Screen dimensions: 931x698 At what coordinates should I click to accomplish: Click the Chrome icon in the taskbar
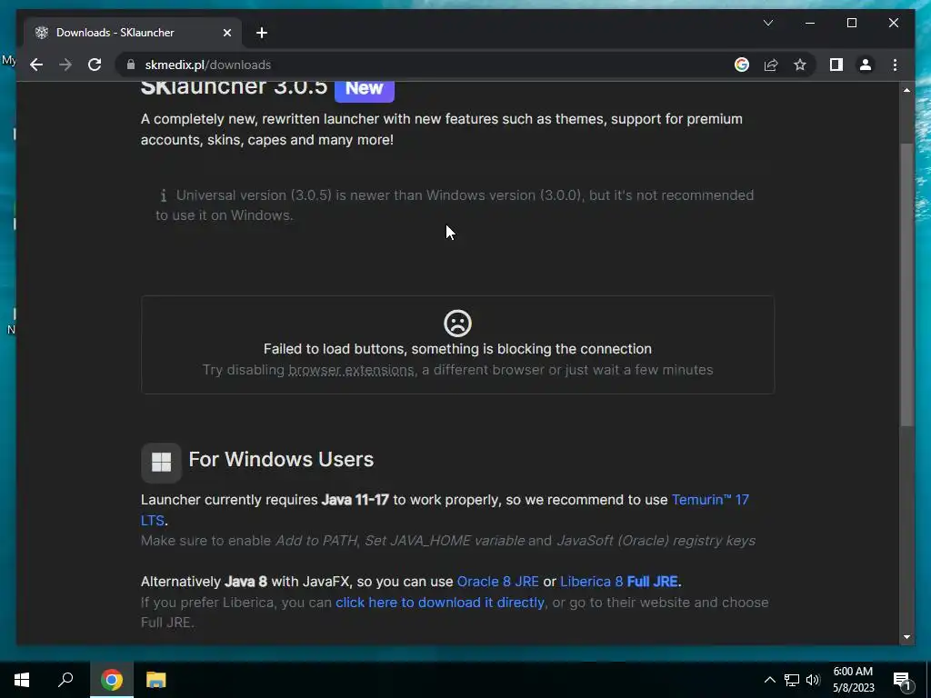point(111,680)
